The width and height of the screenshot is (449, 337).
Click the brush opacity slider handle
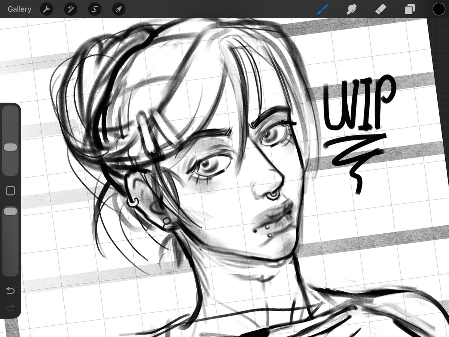point(10,212)
